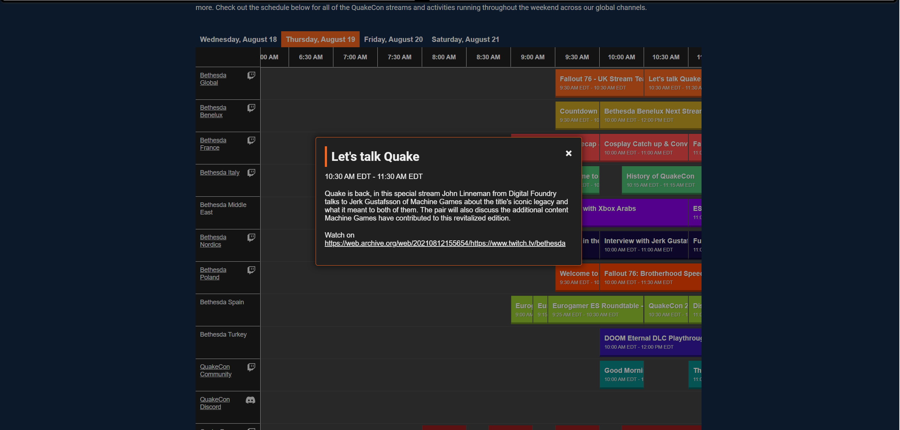View the Saturday, August 21 schedule tab

click(465, 39)
